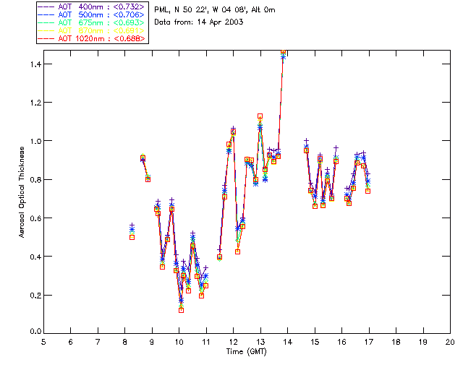The image size is (463, 370).
Task: Click the 1.4 label on the y-axis
Action: click(x=35, y=64)
